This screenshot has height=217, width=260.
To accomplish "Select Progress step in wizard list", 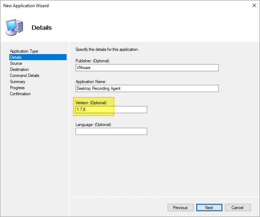I will (x=17, y=88).
